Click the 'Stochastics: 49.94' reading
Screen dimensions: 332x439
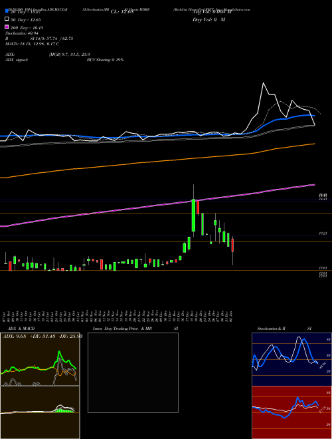tap(22, 33)
